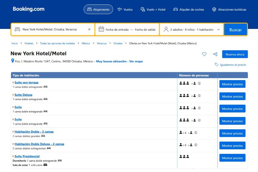Click the map pin icon by address
258x172 pixels.
tap(12, 61)
